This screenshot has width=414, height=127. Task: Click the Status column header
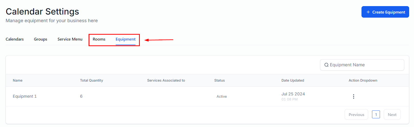(x=219, y=80)
